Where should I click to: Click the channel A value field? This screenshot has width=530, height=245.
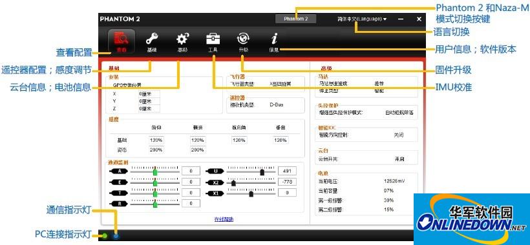coord(191,171)
